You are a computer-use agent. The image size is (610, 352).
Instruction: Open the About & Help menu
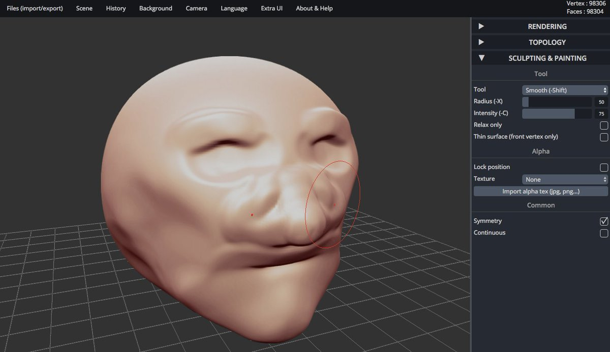[x=315, y=8]
